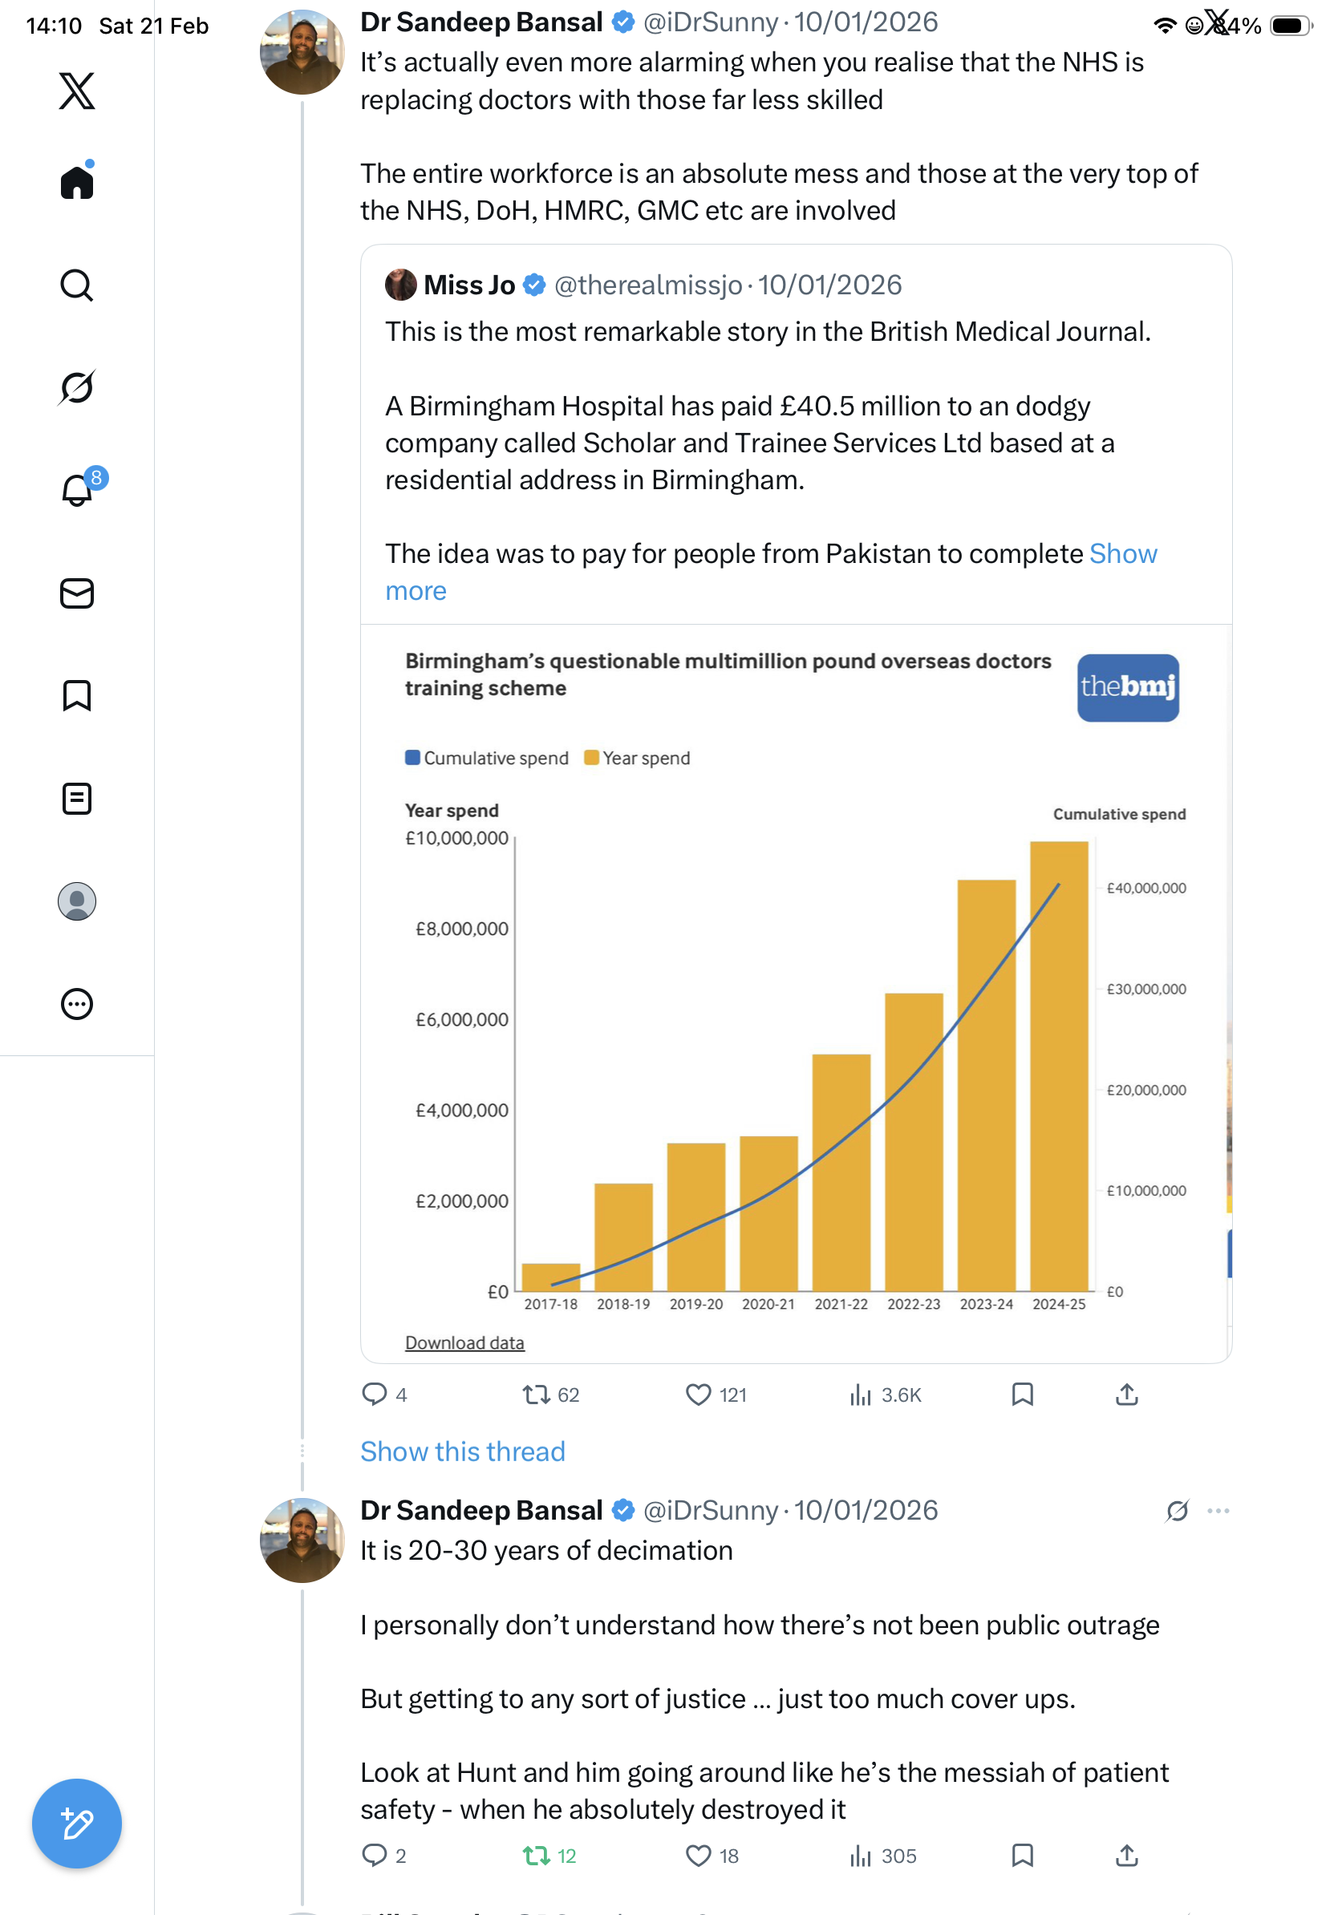Open Grok from the sidebar
This screenshot has height=1915, width=1338.
point(77,388)
